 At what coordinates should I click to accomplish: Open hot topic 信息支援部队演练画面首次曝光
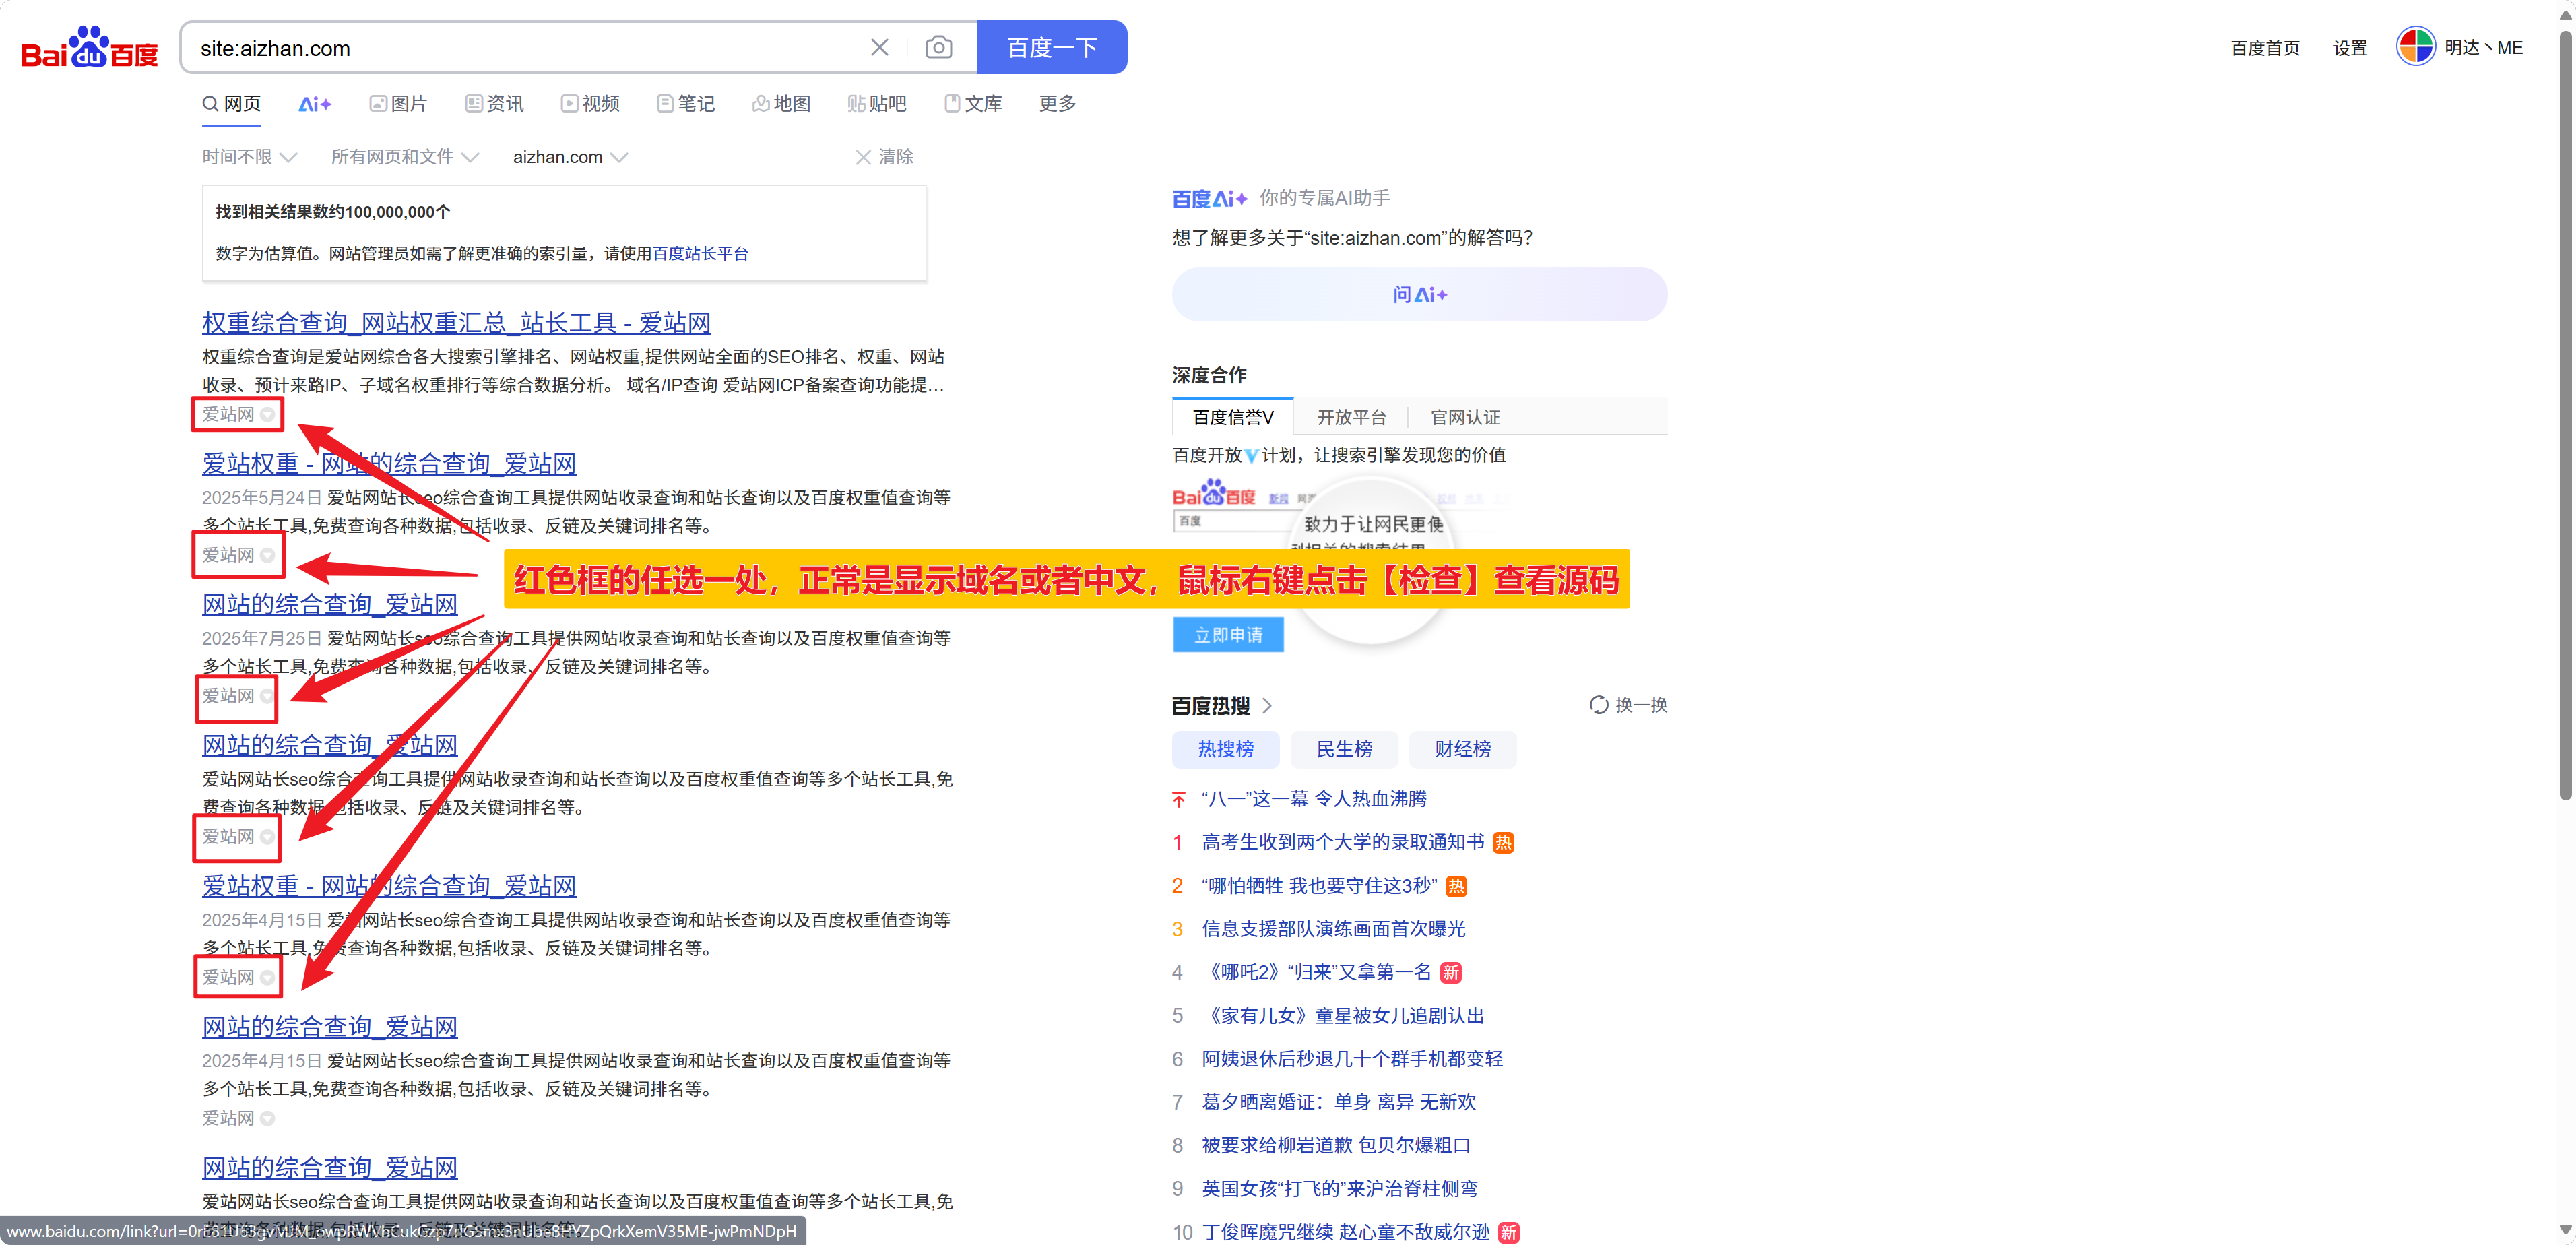point(1333,929)
